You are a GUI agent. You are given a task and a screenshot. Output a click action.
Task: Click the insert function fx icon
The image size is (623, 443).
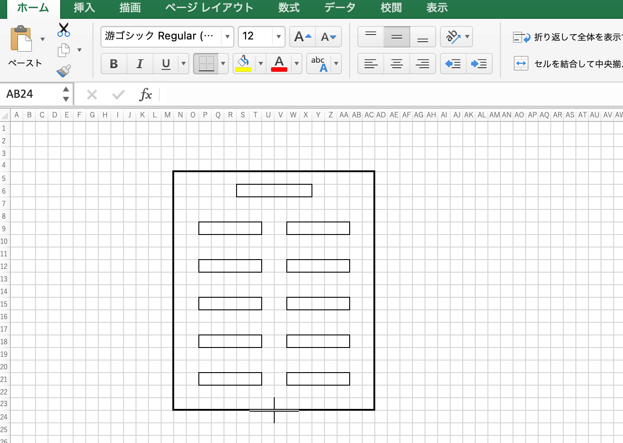click(145, 95)
